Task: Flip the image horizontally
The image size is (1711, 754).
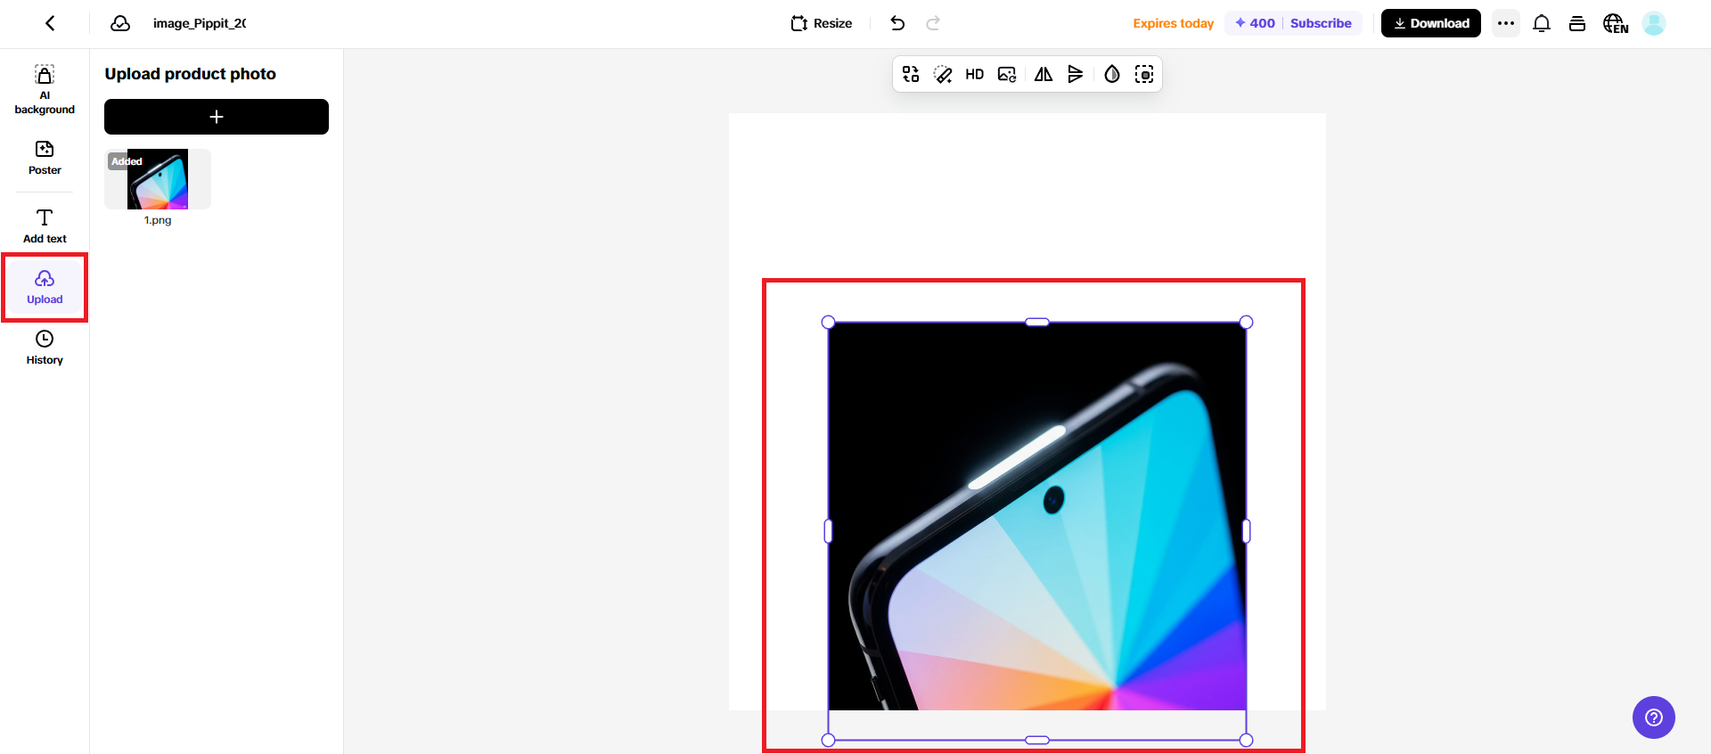Action: [1044, 74]
